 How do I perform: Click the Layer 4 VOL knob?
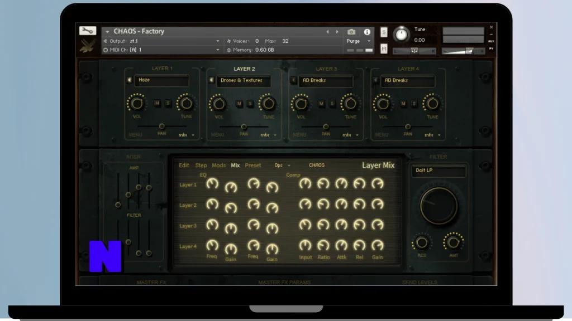[x=383, y=104]
